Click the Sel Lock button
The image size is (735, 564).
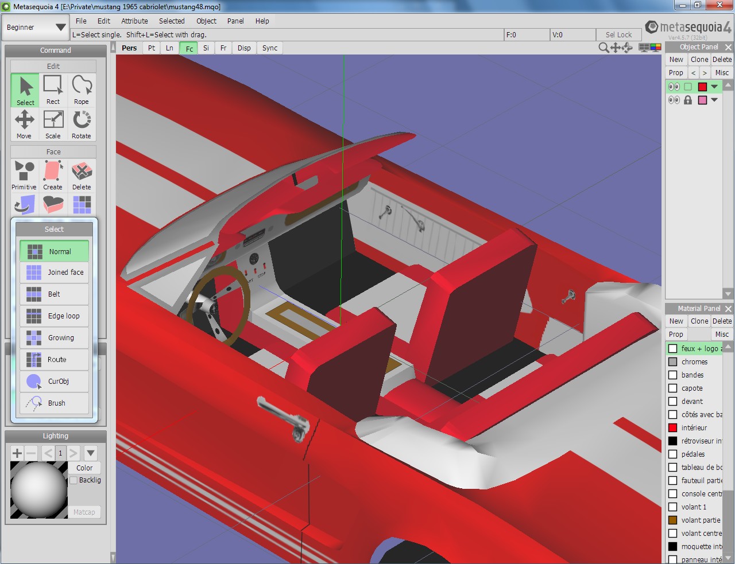pyautogui.click(x=618, y=35)
